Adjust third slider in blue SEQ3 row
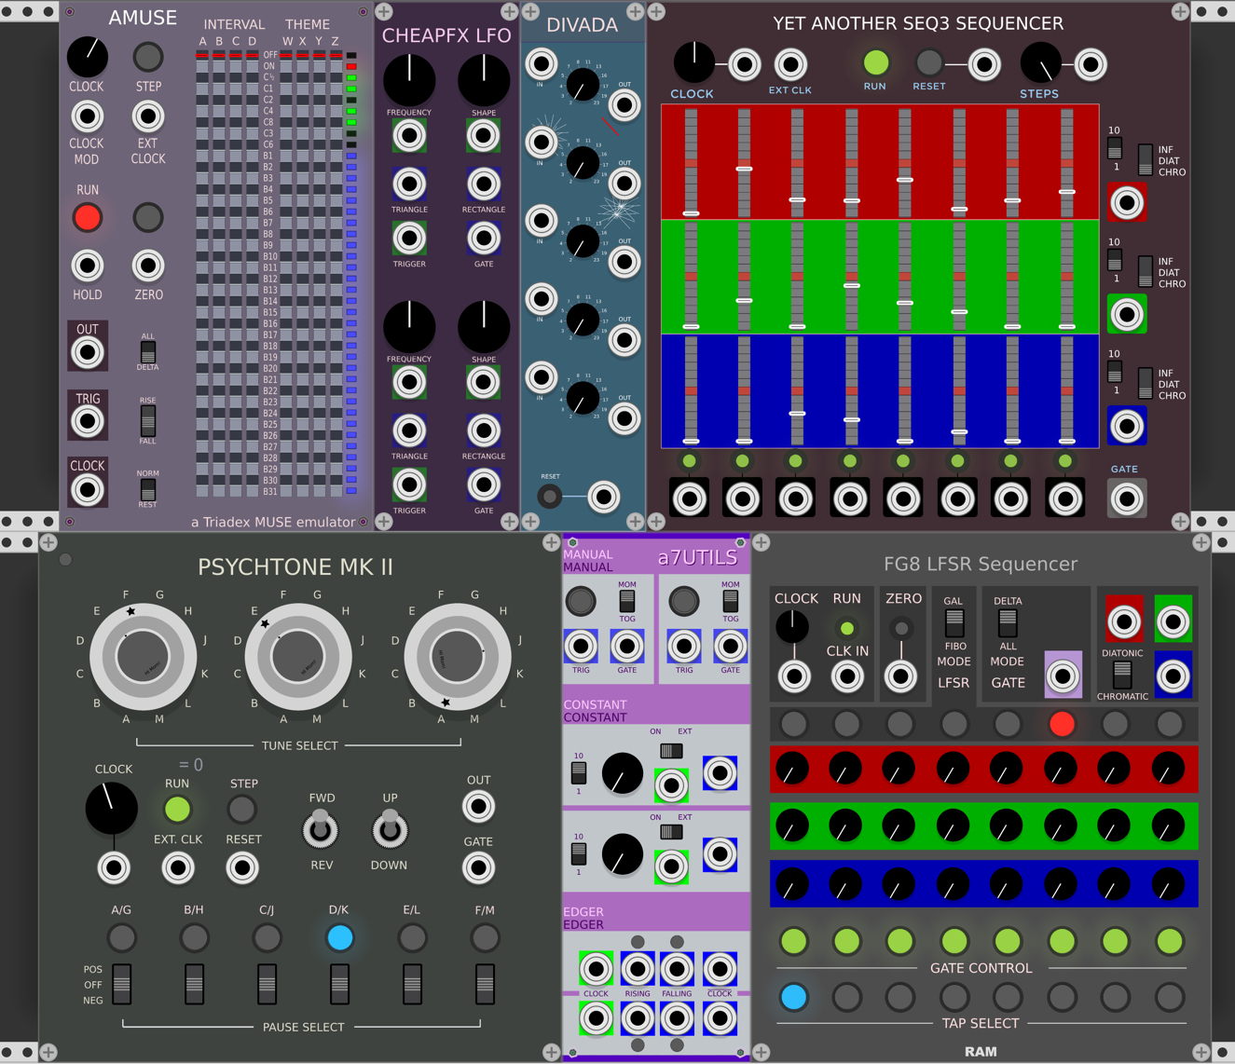Viewport: 1235px width, 1064px height. (x=797, y=389)
